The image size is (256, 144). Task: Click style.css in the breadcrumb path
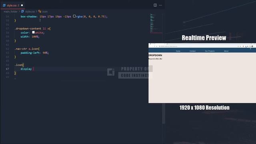point(30,12)
